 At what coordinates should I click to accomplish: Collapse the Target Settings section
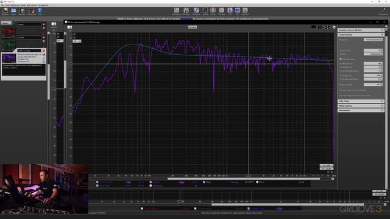(x=361, y=35)
